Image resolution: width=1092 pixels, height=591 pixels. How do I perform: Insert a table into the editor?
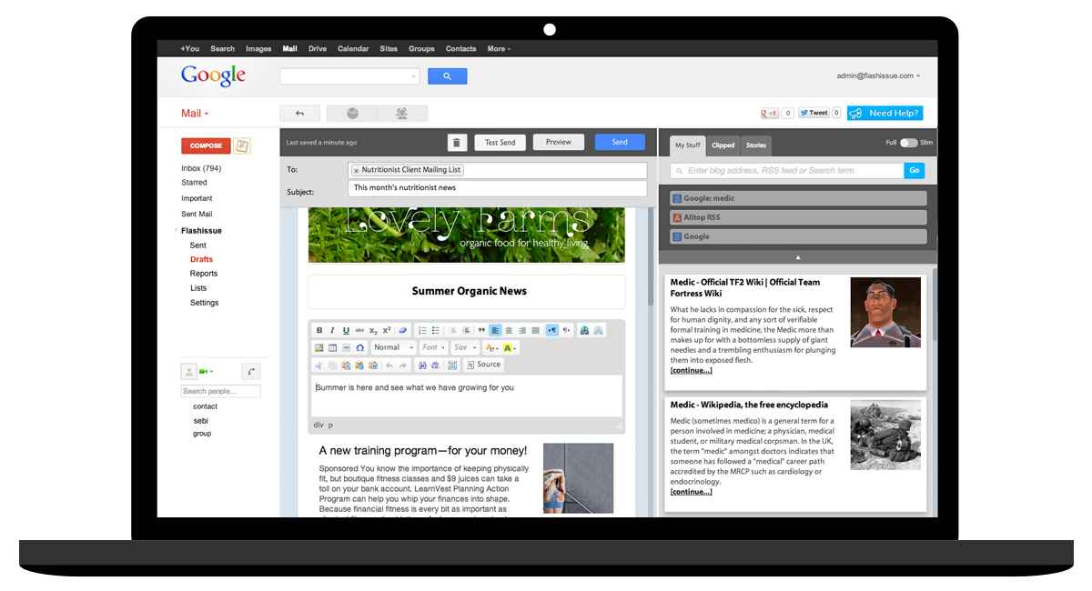332,347
